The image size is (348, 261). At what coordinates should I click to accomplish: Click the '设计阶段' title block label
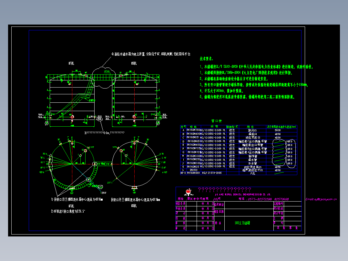tap(279, 208)
